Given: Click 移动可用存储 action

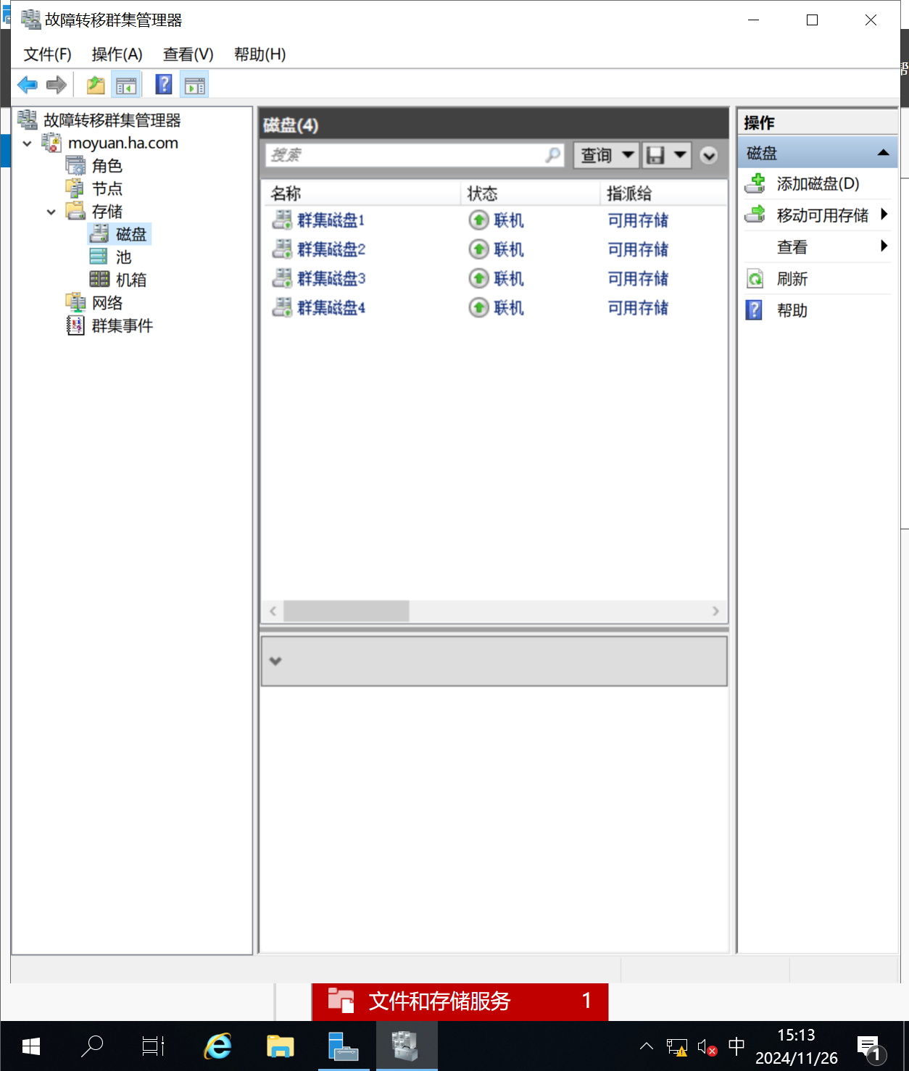Looking at the screenshot, I should (x=822, y=215).
